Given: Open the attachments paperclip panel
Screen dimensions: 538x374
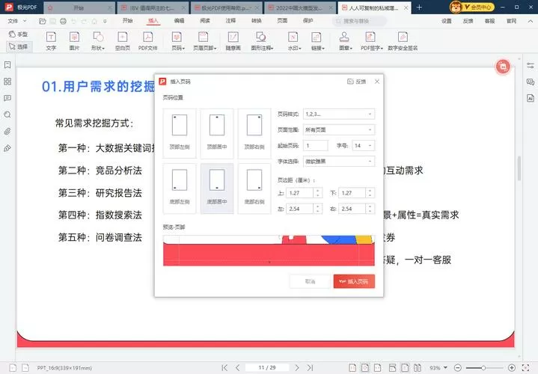Looking at the screenshot, I should click(x=7, y=132).
